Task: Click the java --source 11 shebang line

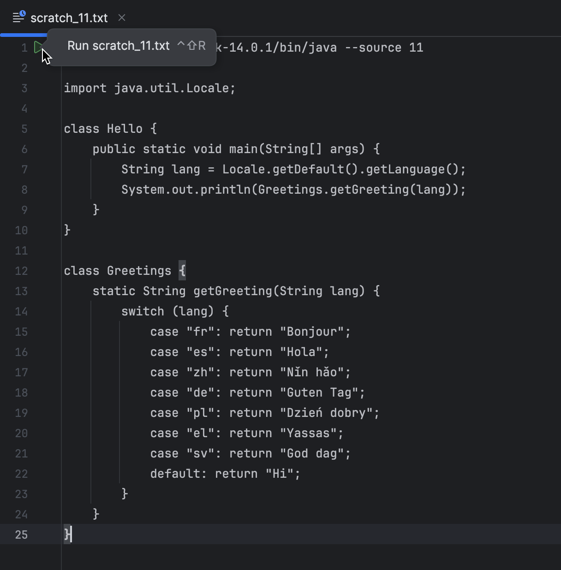Action: click(x=323, y=47)
